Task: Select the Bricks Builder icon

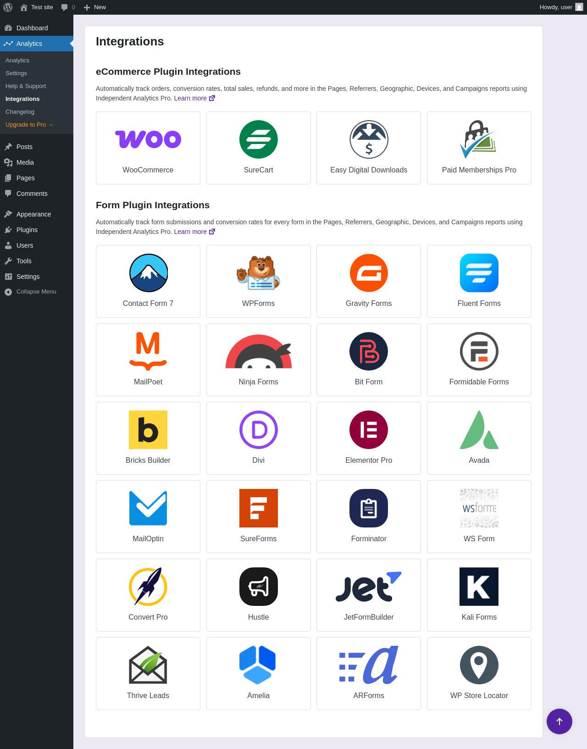Action: [x=148, y=430]
